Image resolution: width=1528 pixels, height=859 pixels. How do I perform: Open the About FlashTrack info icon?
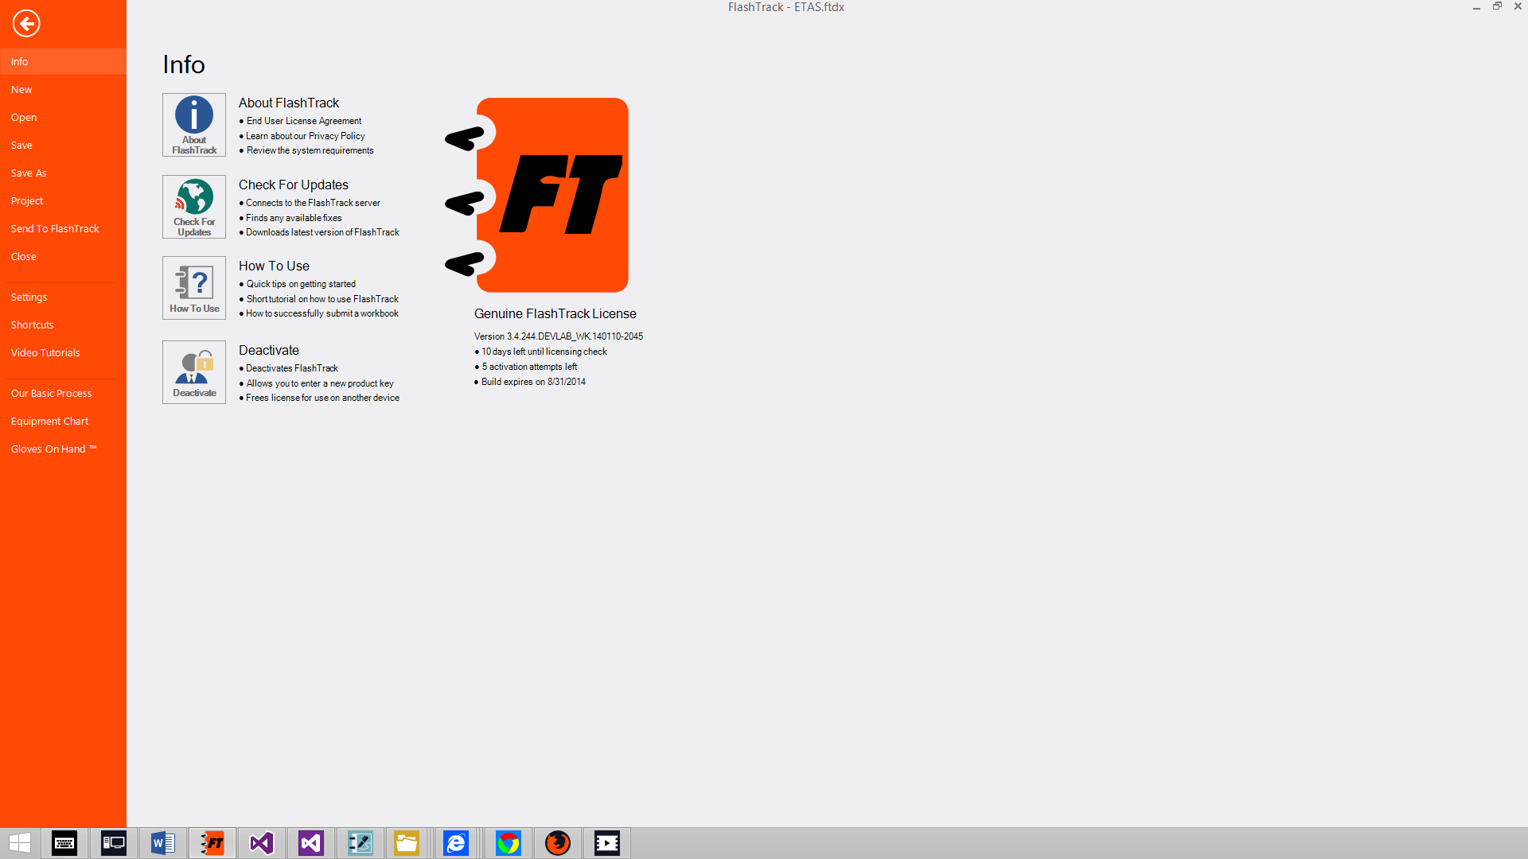pos(194,125)
